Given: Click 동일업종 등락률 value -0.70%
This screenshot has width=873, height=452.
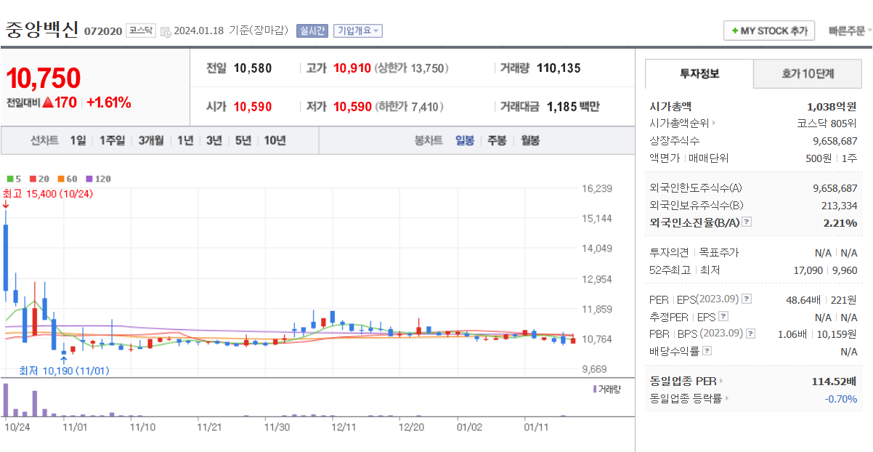Looking at the screenshot, I should [x=840, y=398].
